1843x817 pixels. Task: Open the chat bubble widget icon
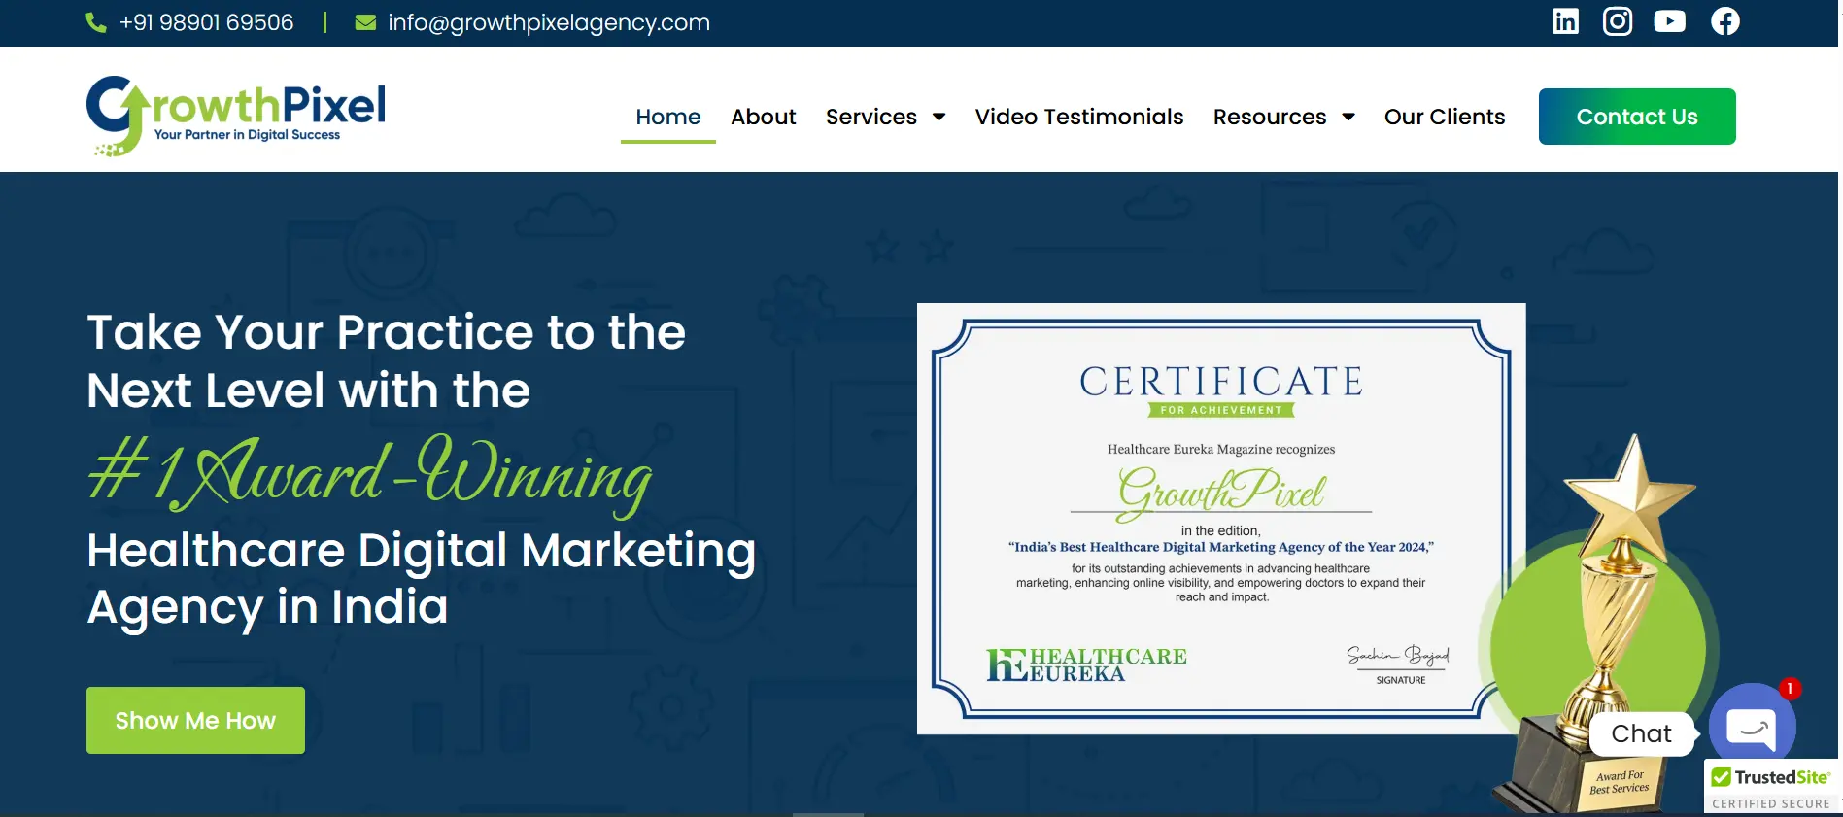(1752, 727)
